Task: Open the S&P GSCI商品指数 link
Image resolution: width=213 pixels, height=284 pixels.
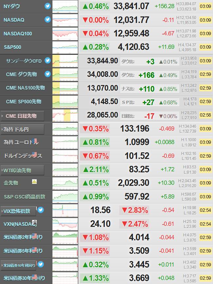Action: (x=25, y=197)
